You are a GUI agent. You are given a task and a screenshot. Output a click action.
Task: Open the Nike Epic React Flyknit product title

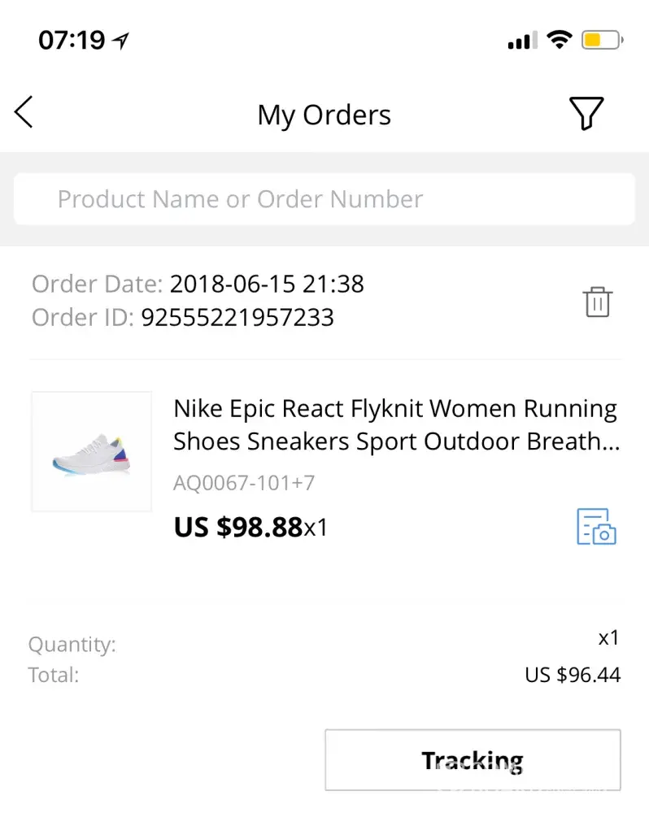coord(396,425)
